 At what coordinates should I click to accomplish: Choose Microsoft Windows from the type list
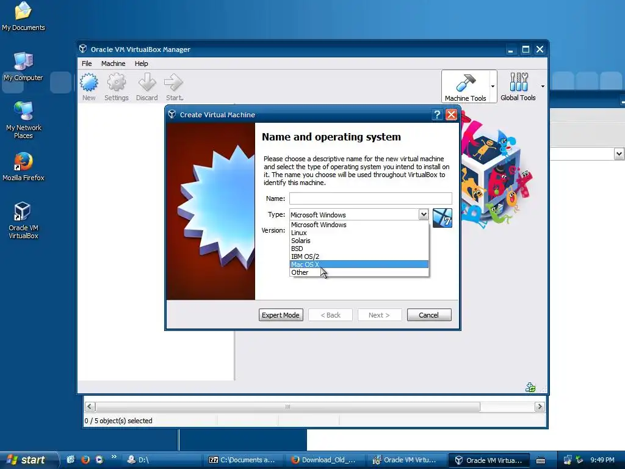359,225
